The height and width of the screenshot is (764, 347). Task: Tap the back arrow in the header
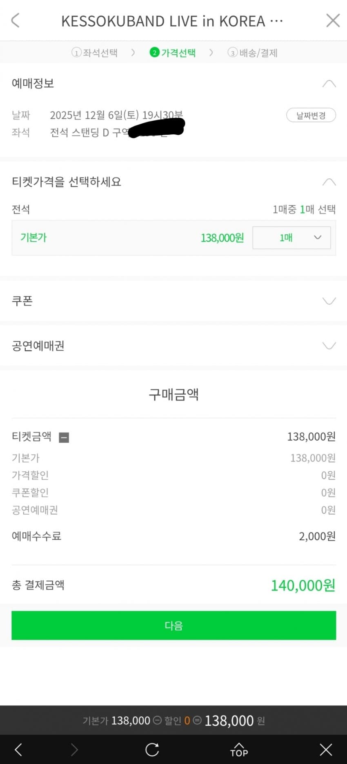(16, 20)
